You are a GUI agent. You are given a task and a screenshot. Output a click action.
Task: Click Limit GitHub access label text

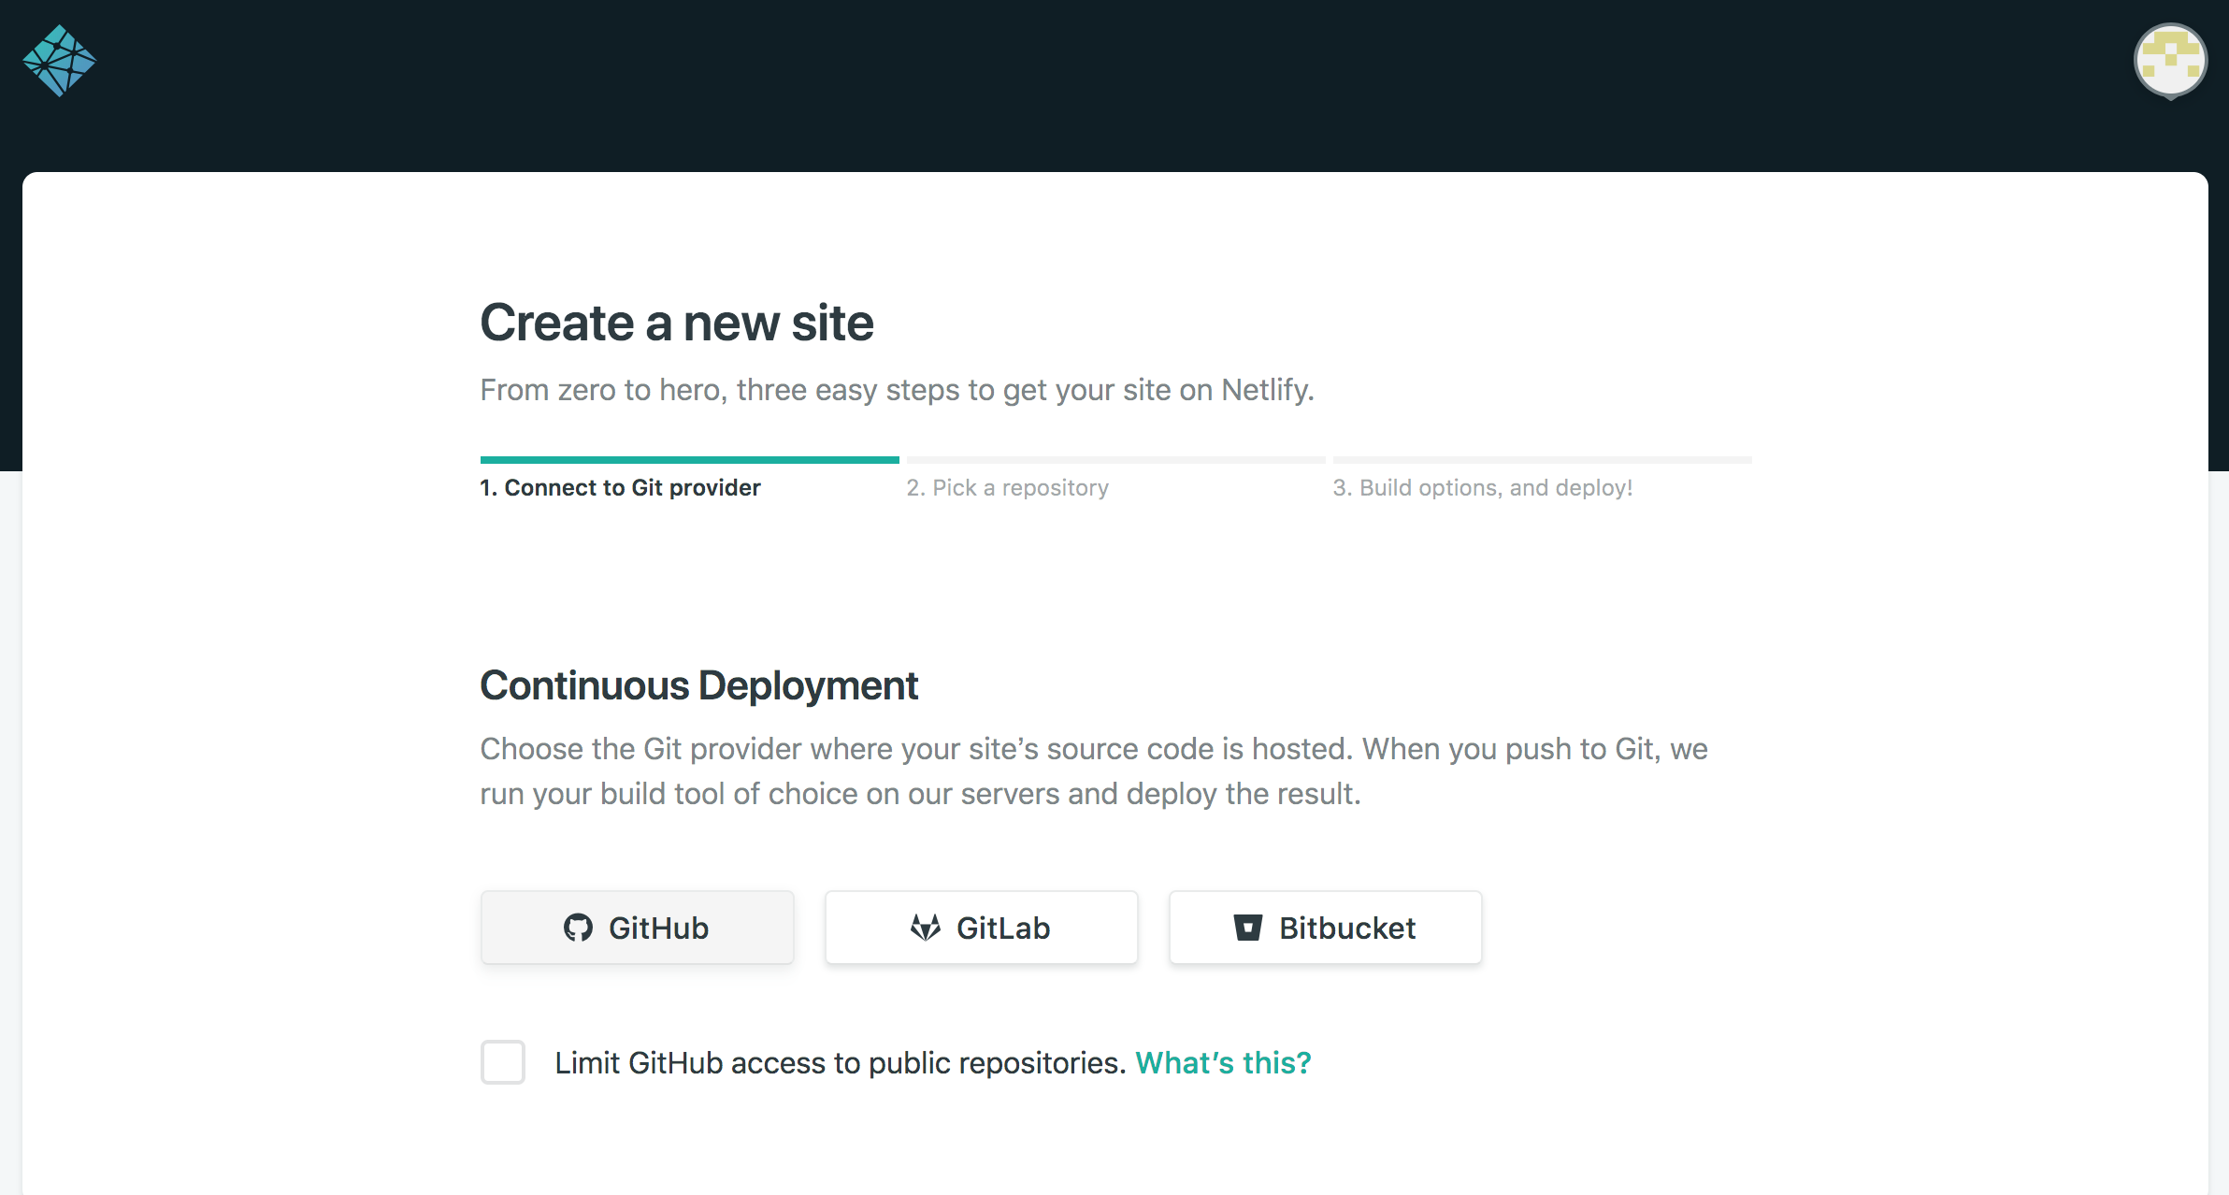[x=840, y=1063]
